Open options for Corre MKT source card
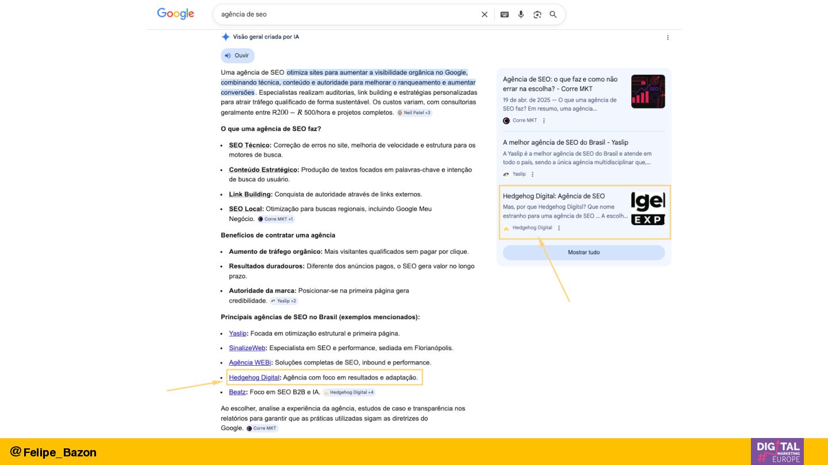Screen dimensions: 828x465 (x=544, y=121)
